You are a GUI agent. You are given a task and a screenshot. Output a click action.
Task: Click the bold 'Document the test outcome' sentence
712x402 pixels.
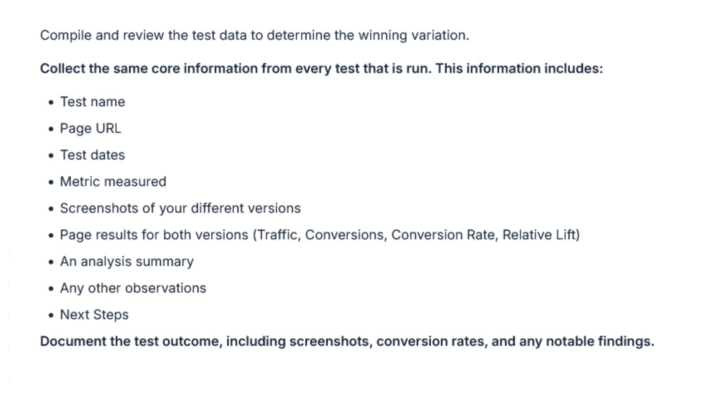click(347, 341)
